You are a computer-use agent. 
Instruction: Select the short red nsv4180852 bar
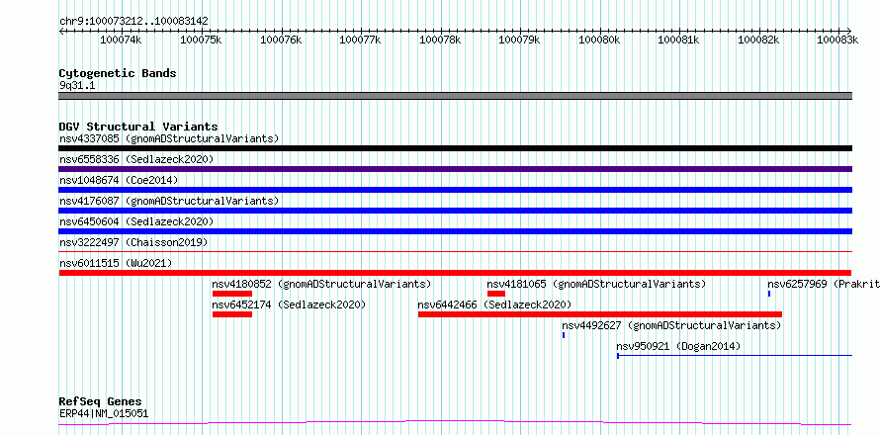tap(232, 294)
